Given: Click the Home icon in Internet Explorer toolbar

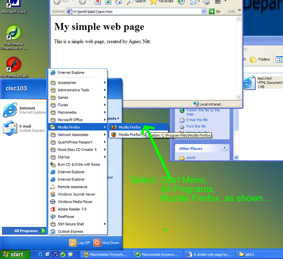Looking at the screenshot, I should (118, 2).
